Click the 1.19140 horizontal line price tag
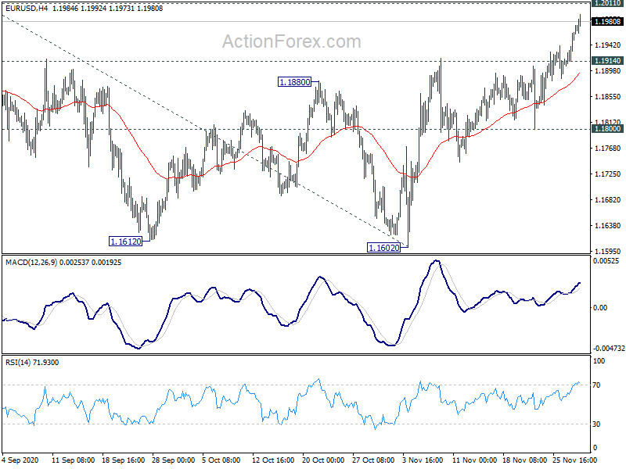Image resolution: width=626 pixels, height=469 pixels. tap(607, 61)
